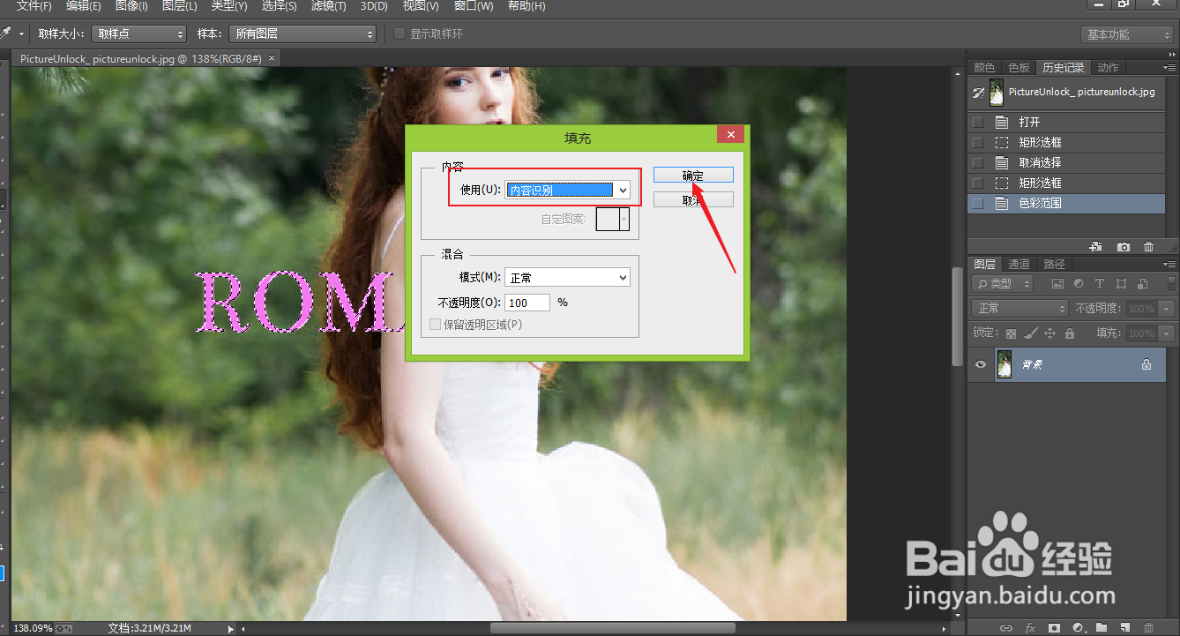Switch to the Actions (动作) tab

point(1109,67)
